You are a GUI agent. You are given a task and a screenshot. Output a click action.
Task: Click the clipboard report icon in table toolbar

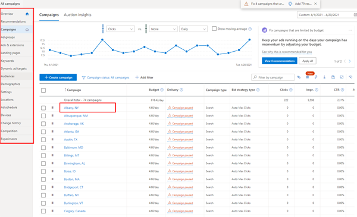[x=333, y=77]
